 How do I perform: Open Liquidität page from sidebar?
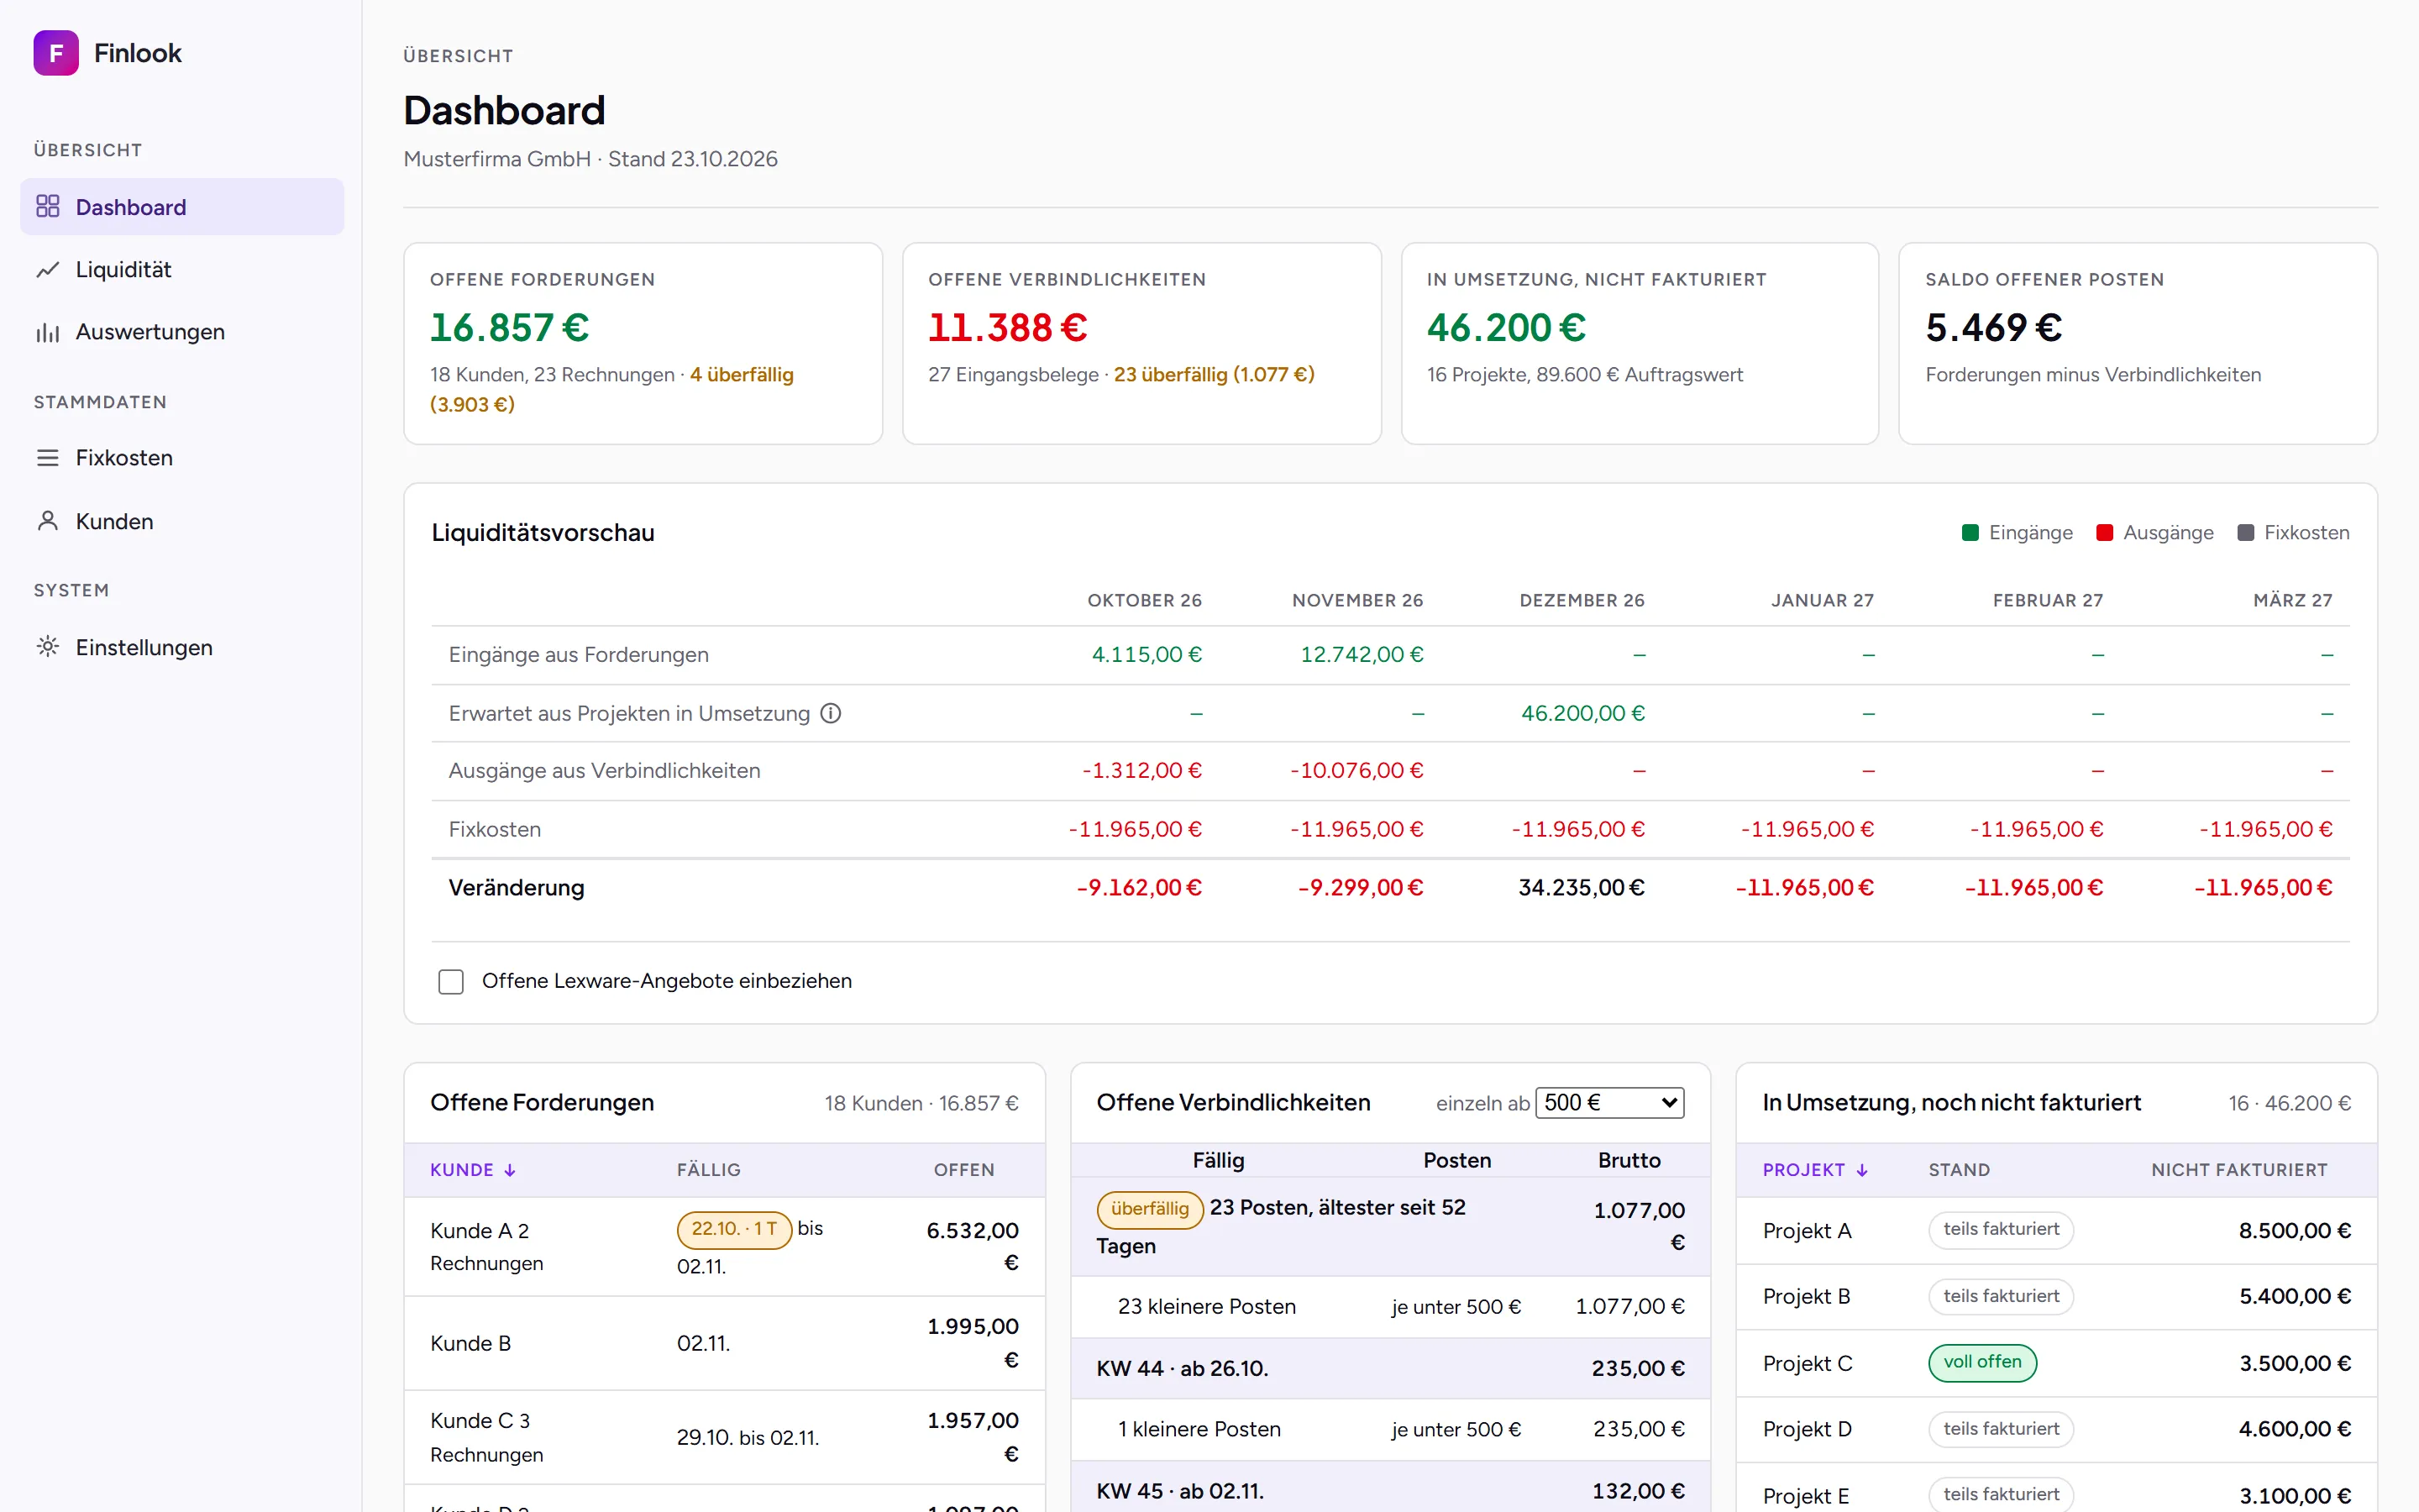click(182, 270)
